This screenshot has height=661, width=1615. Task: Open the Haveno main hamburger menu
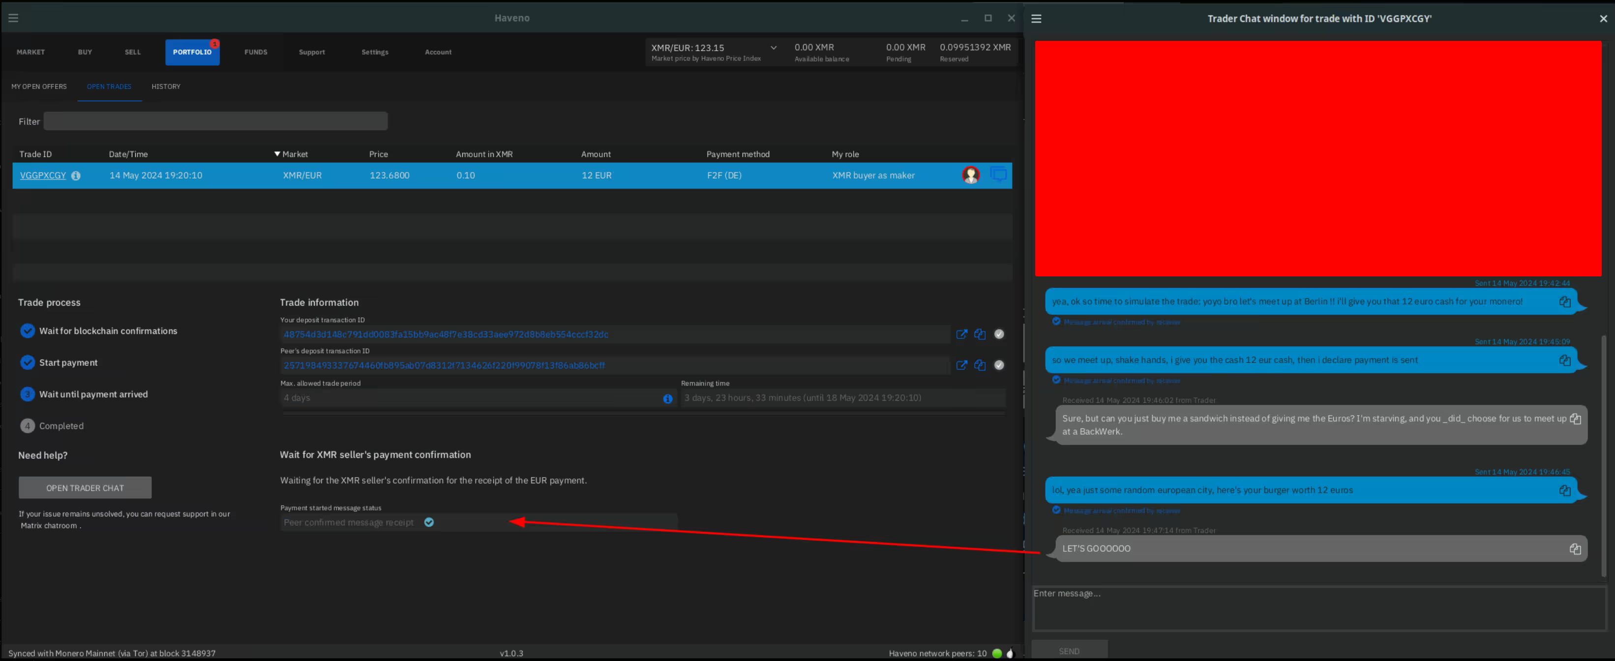click(x=13, y=18)
